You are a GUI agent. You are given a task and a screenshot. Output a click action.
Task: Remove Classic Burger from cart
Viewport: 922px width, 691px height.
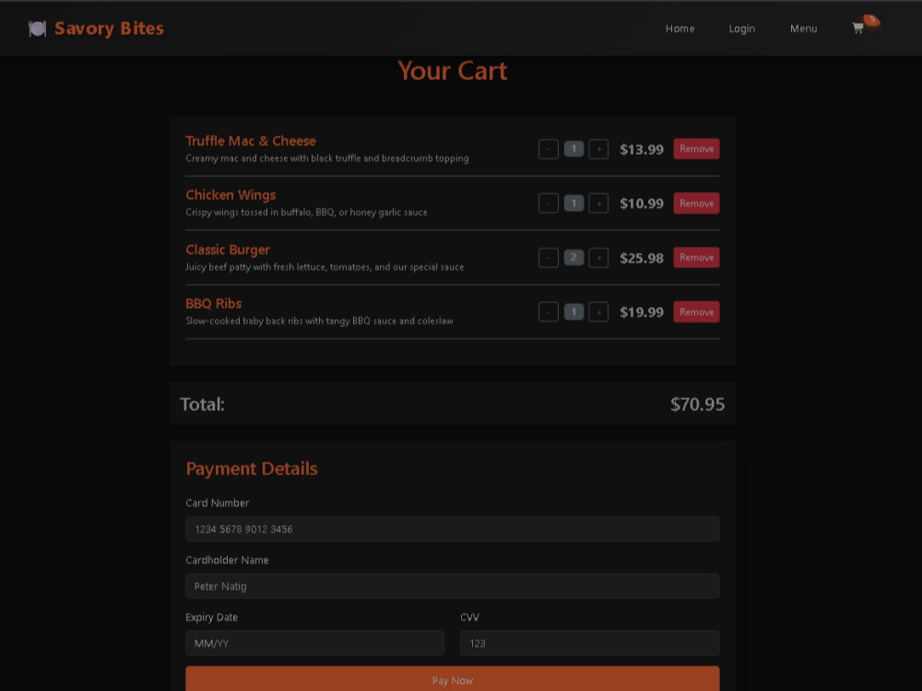click(x=696, y=257)
